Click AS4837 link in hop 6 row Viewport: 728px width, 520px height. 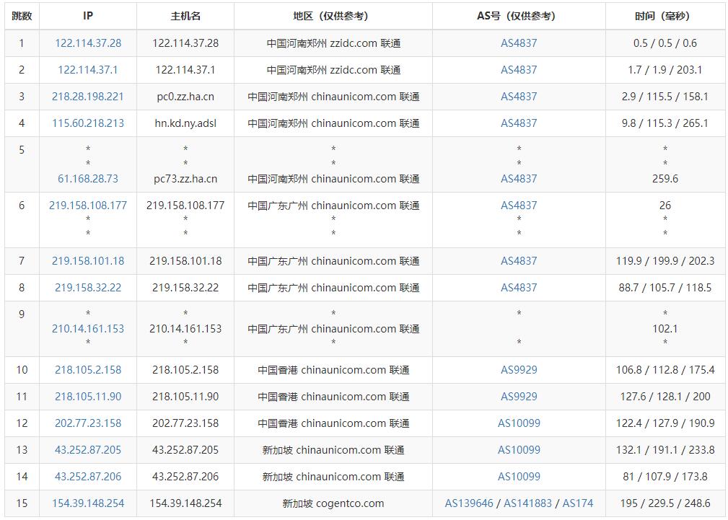click(519, 206)
